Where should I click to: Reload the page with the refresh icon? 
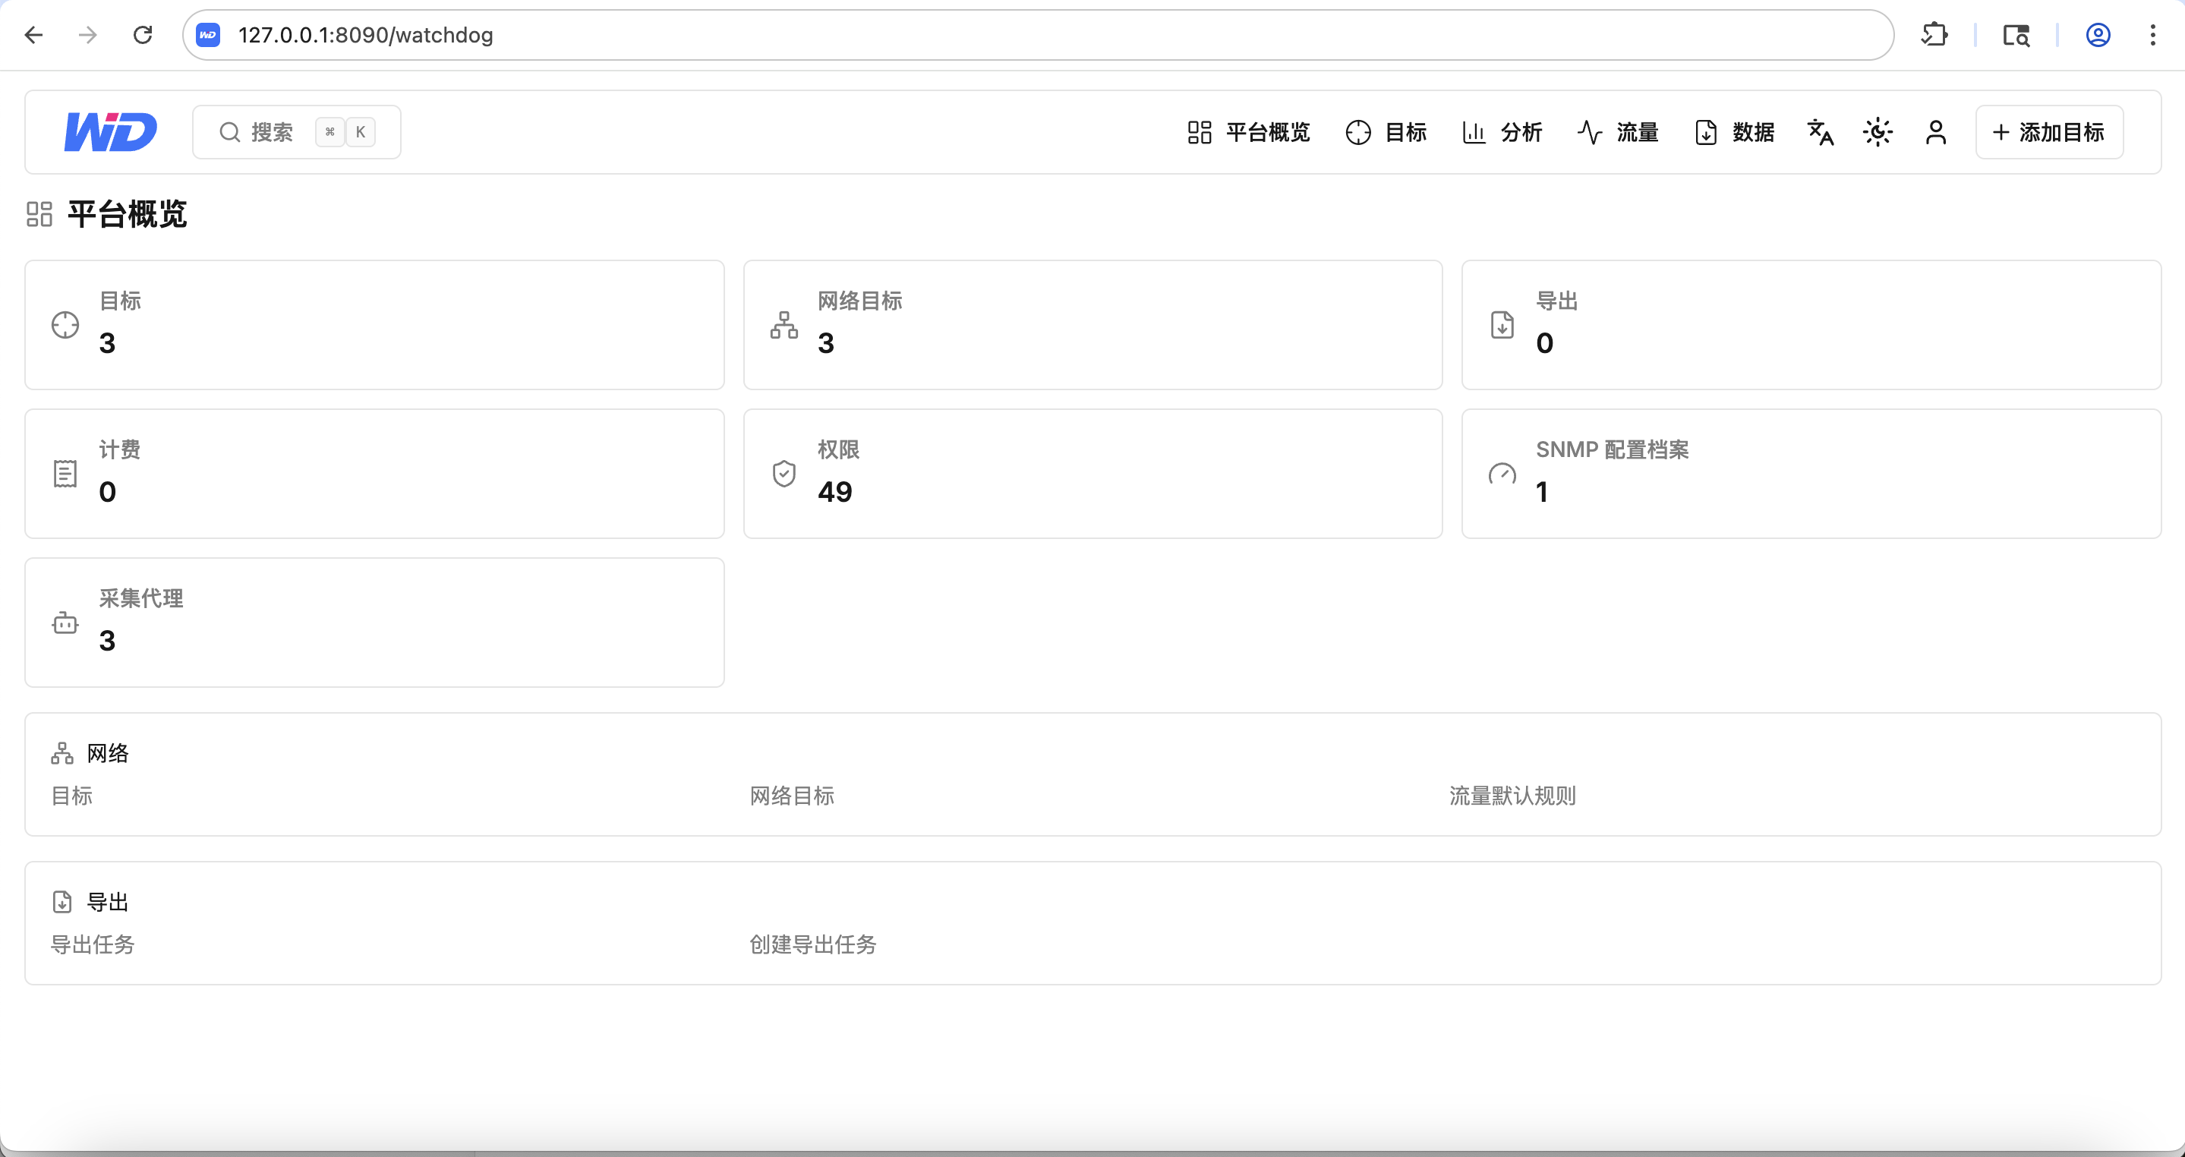click(x=143, y=35)
